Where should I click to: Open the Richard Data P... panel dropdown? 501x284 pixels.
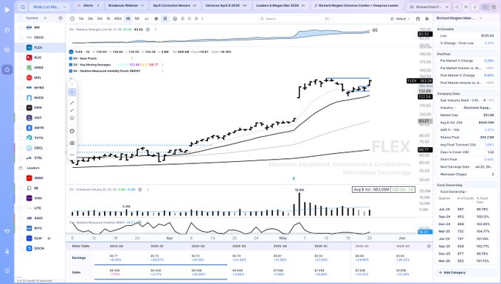tap(429, 7)
